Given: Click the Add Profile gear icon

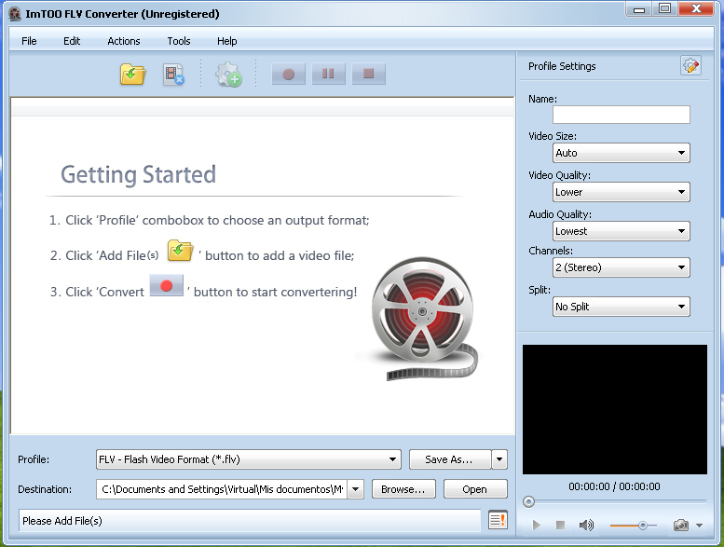Looking at the screenshot, I should tap(228, 75).
